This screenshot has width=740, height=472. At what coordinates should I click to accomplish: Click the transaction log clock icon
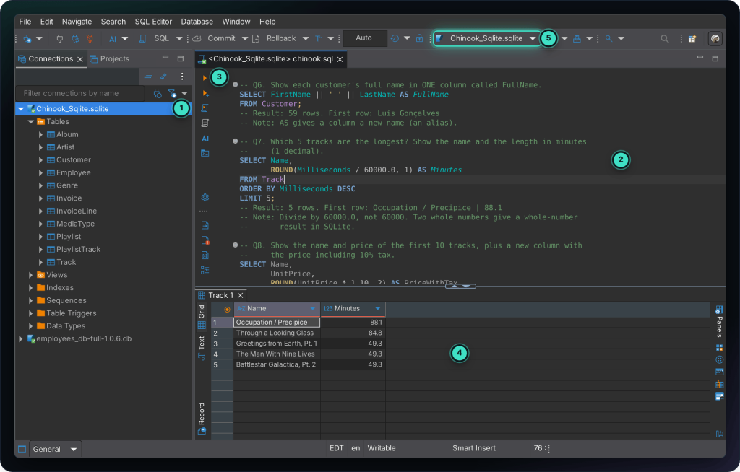[x=395, y=39]
